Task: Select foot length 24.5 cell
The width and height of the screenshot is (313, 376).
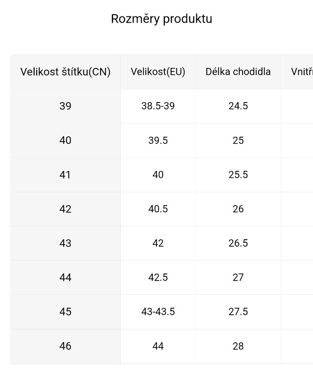Action: [238, 106]
